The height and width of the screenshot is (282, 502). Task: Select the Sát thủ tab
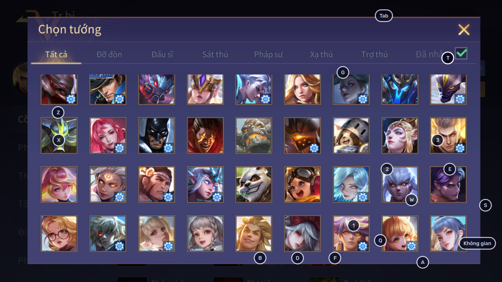pos(215,54)
